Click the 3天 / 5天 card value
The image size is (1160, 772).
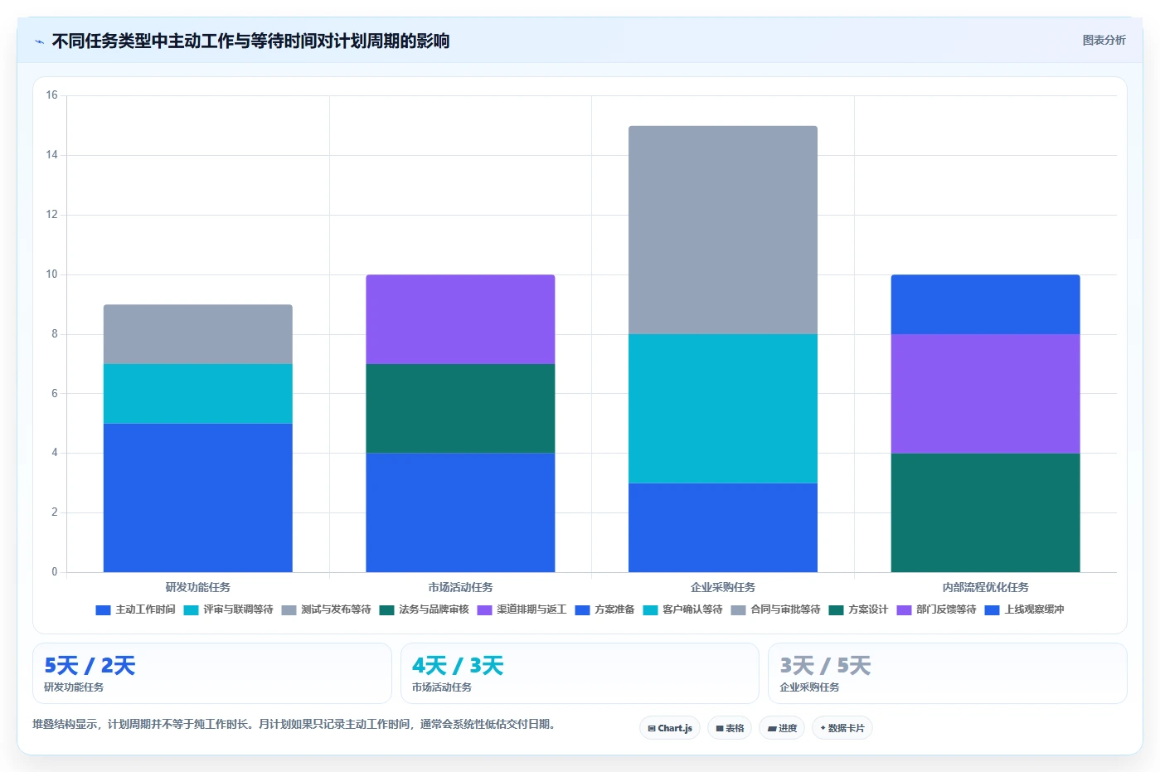[x=825, y=666]
